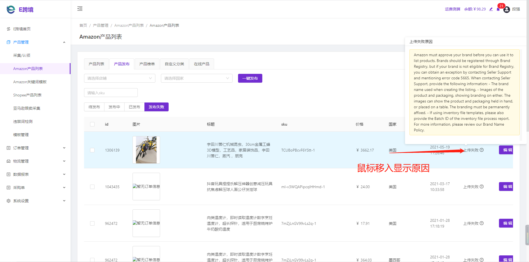Open notifications via the bell icon
The image size is (529, 262).
498,9
